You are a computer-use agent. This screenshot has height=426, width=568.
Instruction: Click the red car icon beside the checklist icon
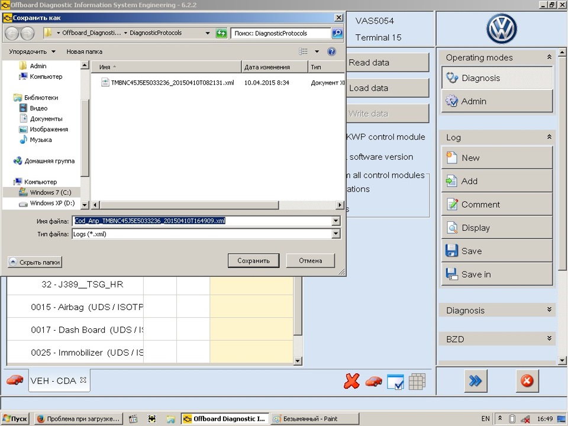373,382
